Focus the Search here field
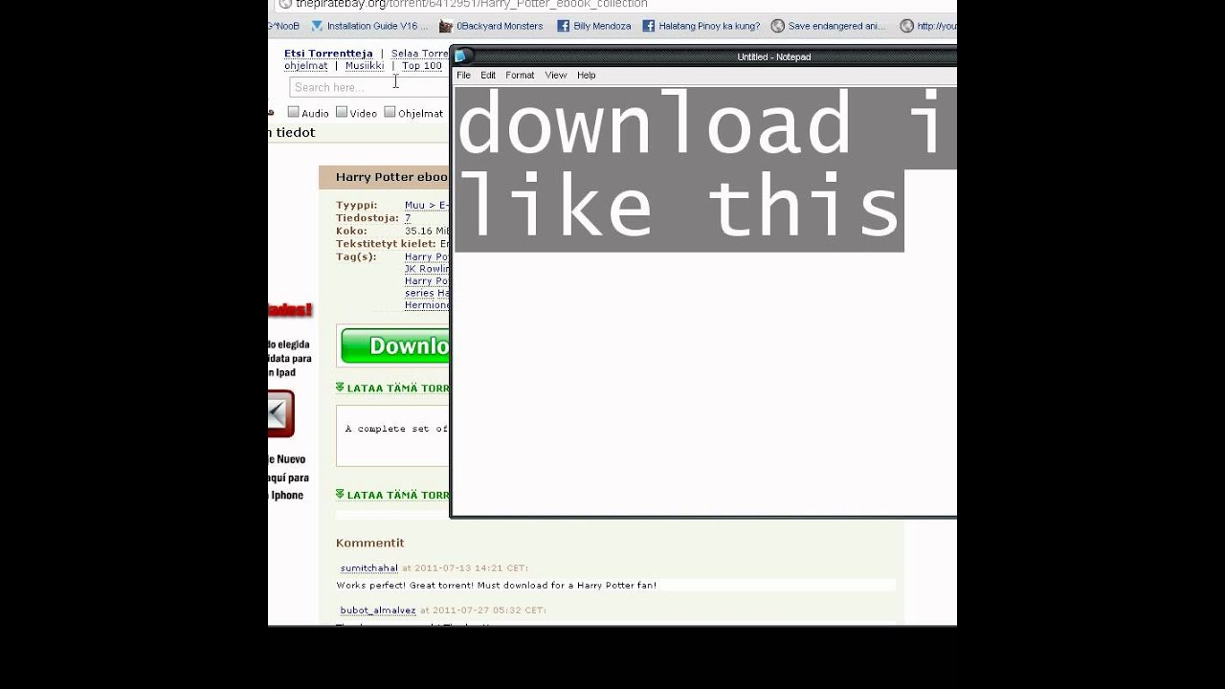Viewport: 1225px width, 689px height. click(369, 87)
